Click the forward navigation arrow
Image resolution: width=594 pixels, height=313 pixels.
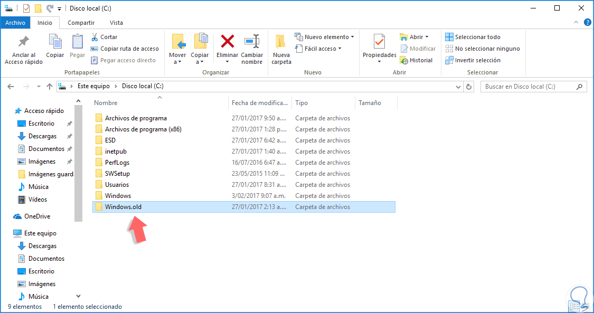(x=26, y=86)
